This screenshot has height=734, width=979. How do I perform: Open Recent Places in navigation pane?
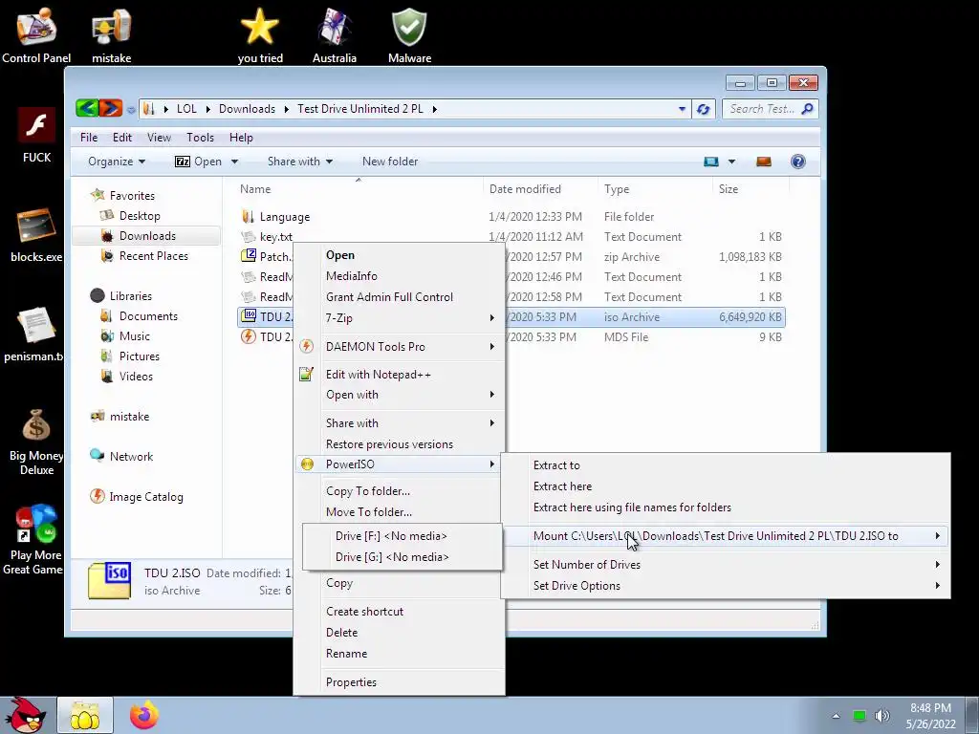pyautogui.click(x=153, y=256)
